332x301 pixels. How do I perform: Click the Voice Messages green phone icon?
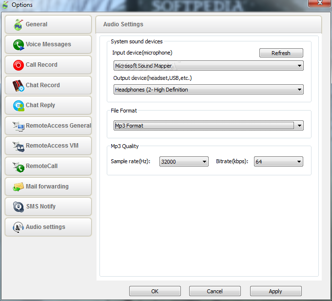19,45
